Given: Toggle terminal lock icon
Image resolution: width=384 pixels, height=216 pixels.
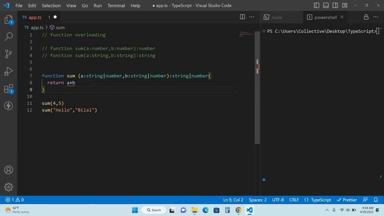Looking at the screenshot, I should 366,17.
